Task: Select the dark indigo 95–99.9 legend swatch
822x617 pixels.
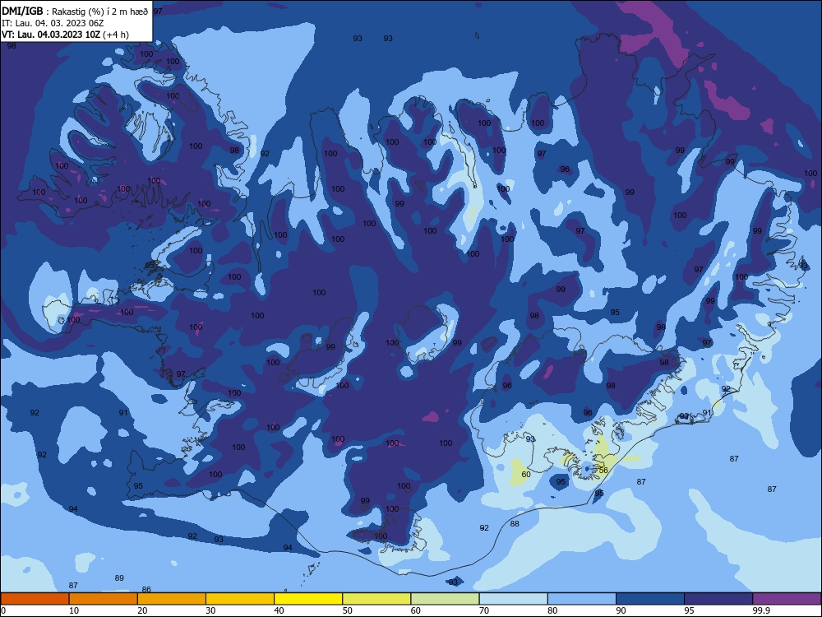Action: pos(718,599)
